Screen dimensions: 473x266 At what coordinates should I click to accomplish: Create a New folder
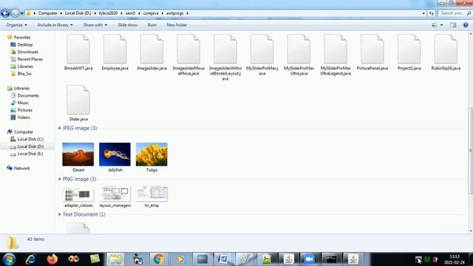pos(177,25)
